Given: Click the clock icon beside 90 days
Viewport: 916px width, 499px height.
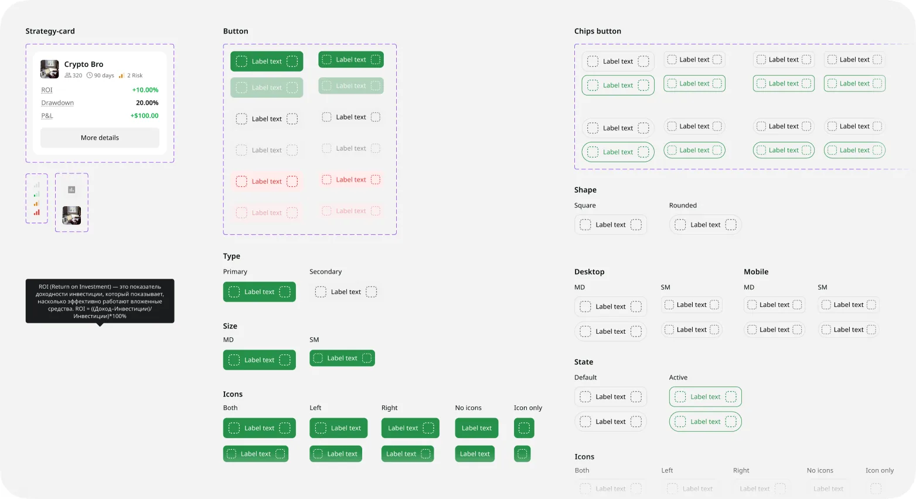Looking at the screenshot, I should point(90,76).
